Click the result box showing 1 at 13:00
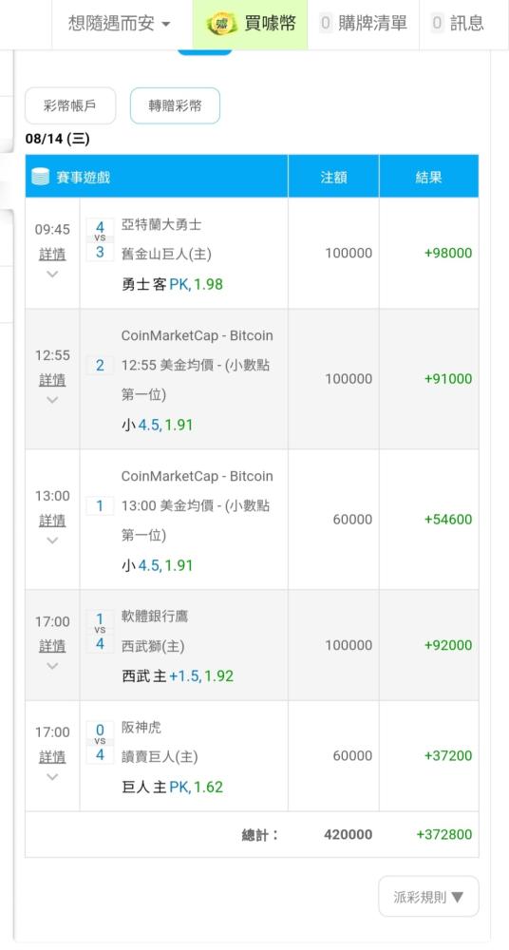The width and height of the screenshot is (509, 950). [100, 506]
